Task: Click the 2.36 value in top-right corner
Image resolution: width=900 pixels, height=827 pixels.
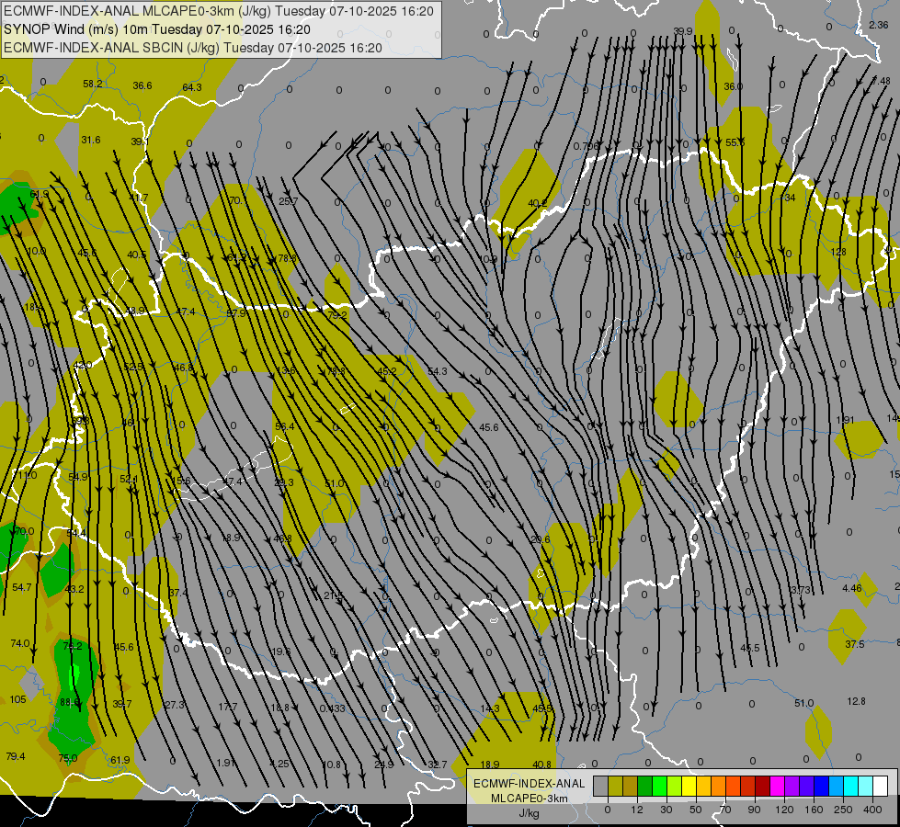Action: (x=878, y=25)
